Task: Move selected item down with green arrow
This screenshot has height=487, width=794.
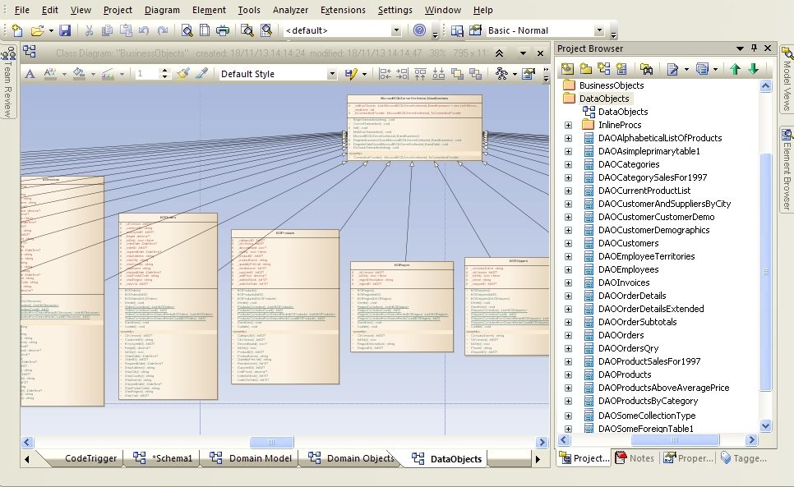Action: tap(753, 68)
